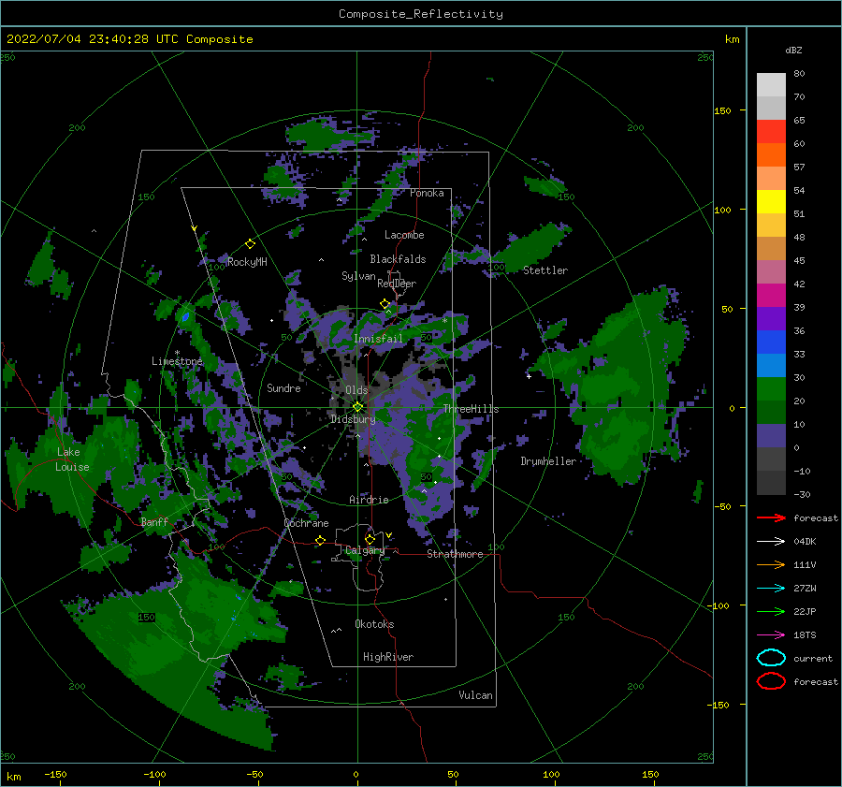Screen dimensions: 842x787
Task: Click the RedDeer city label
Action: click(397, 284)
